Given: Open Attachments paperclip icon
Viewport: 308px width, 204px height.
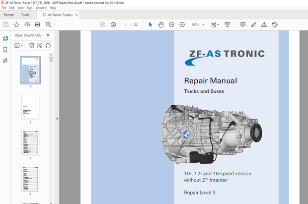Looking at the screenshot, I should click(x=5, y=61).
